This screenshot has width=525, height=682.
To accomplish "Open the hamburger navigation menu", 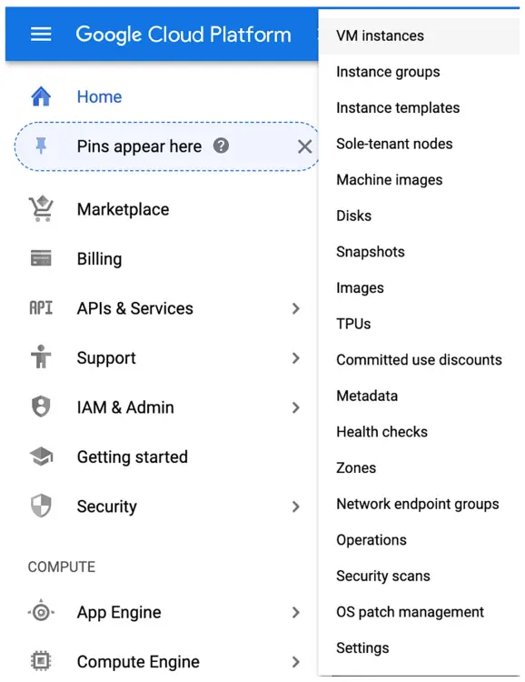I will coord(41,34).
